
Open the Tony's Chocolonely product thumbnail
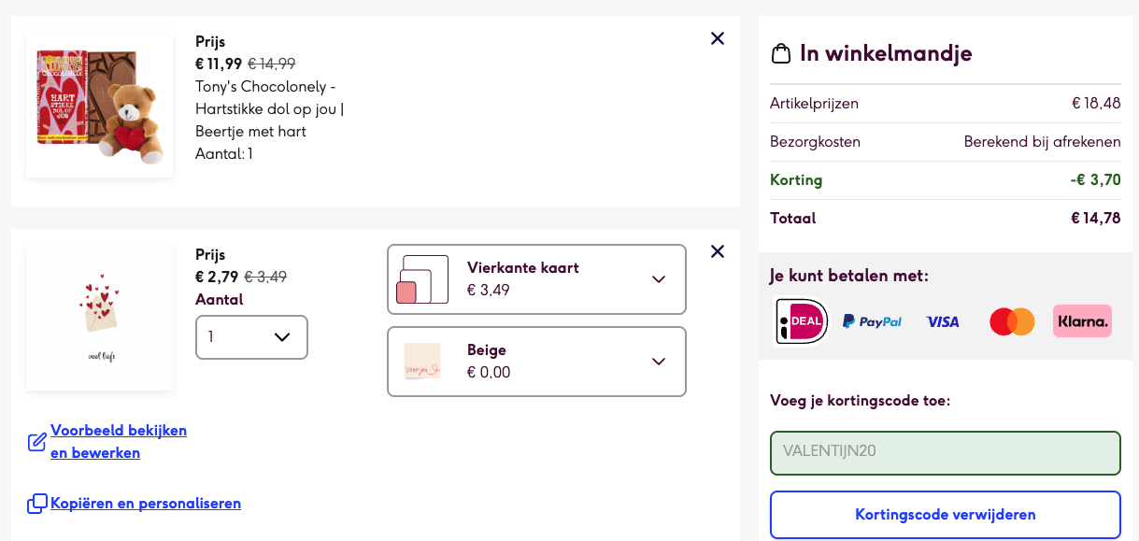(x=100, y=105)
